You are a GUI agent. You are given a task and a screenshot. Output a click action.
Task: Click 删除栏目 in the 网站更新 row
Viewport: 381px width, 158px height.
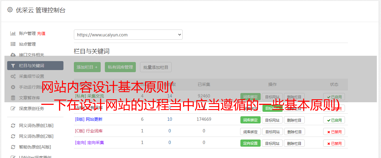click(x=294, y=120)
